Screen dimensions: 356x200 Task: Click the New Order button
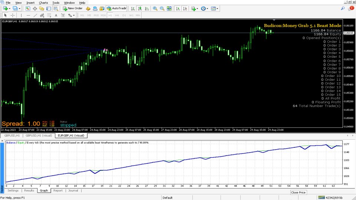73,9
